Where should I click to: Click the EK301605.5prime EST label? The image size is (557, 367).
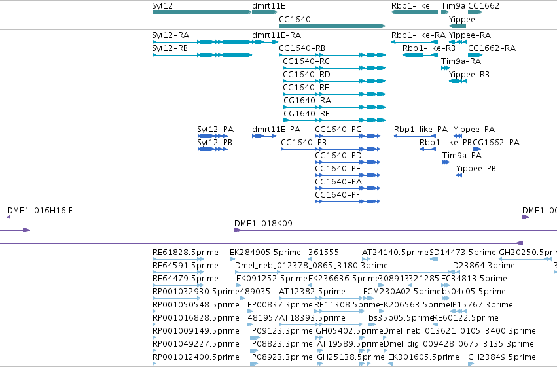pos(423,357)
